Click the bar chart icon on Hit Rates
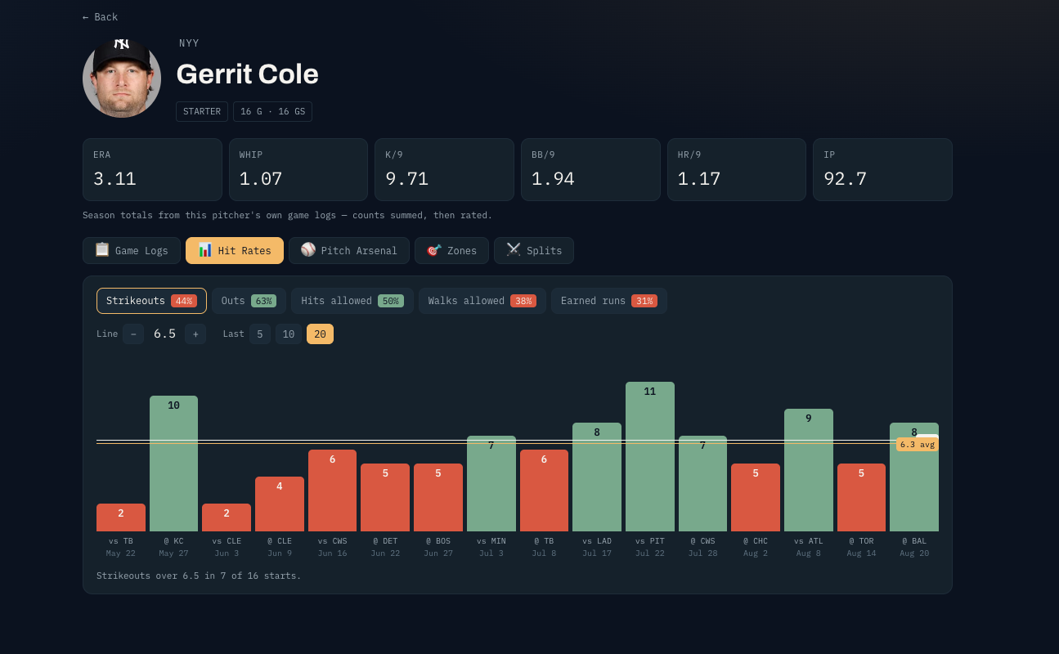 (205, 250)
